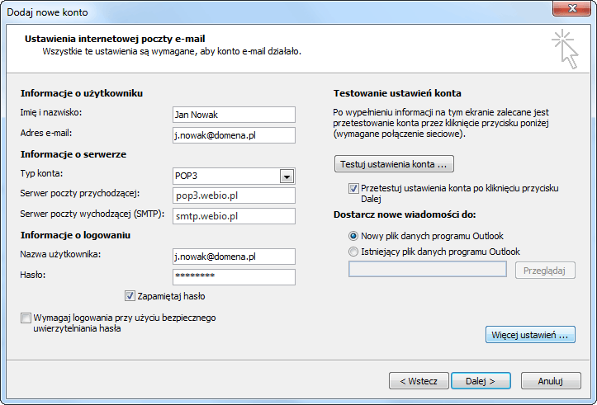Viewport: 597px width, 405px height.
Task: Click the Hasło password field
Action: pyautogui.click(x=234, y=277)
